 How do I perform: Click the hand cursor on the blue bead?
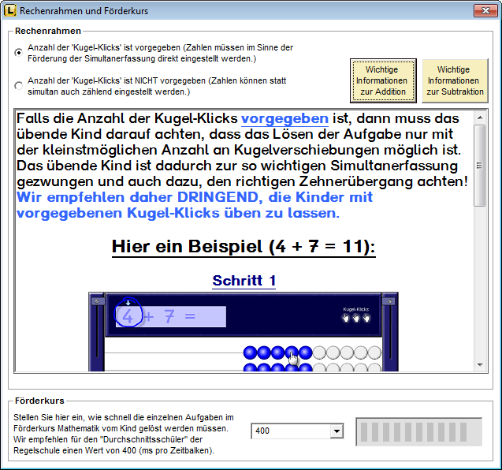point(294,357)
